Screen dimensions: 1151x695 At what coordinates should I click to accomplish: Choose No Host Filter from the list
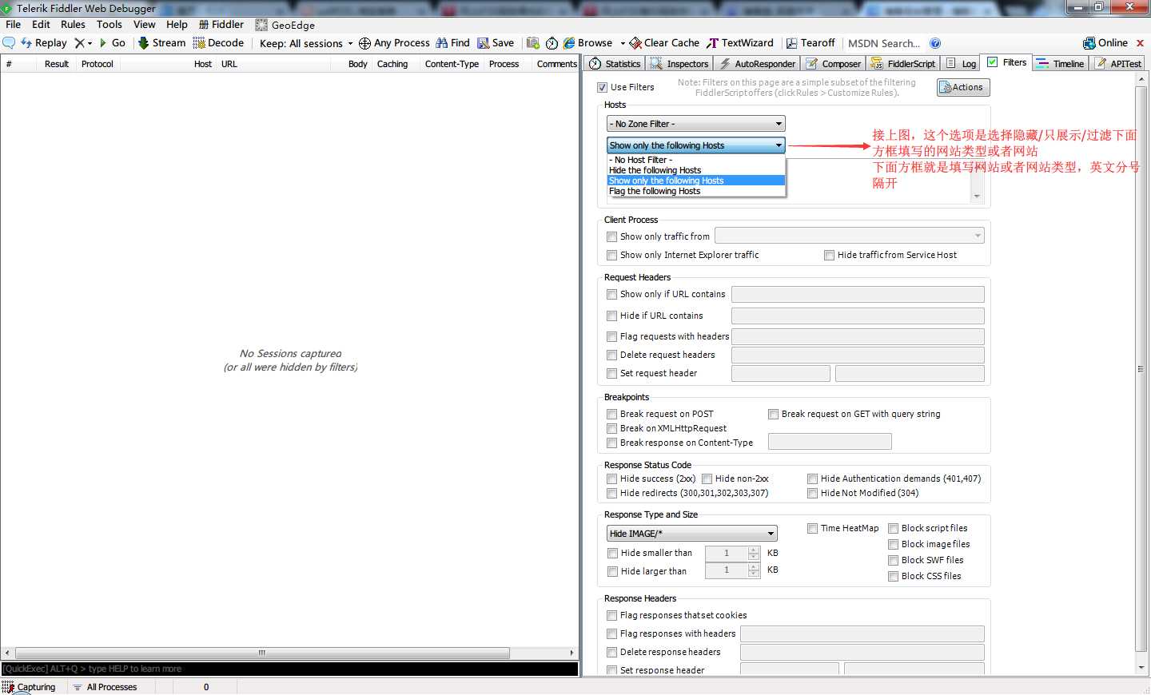(696, 160)
